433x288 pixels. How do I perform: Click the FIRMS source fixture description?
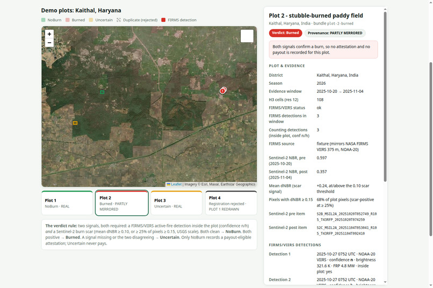point(342,146)
